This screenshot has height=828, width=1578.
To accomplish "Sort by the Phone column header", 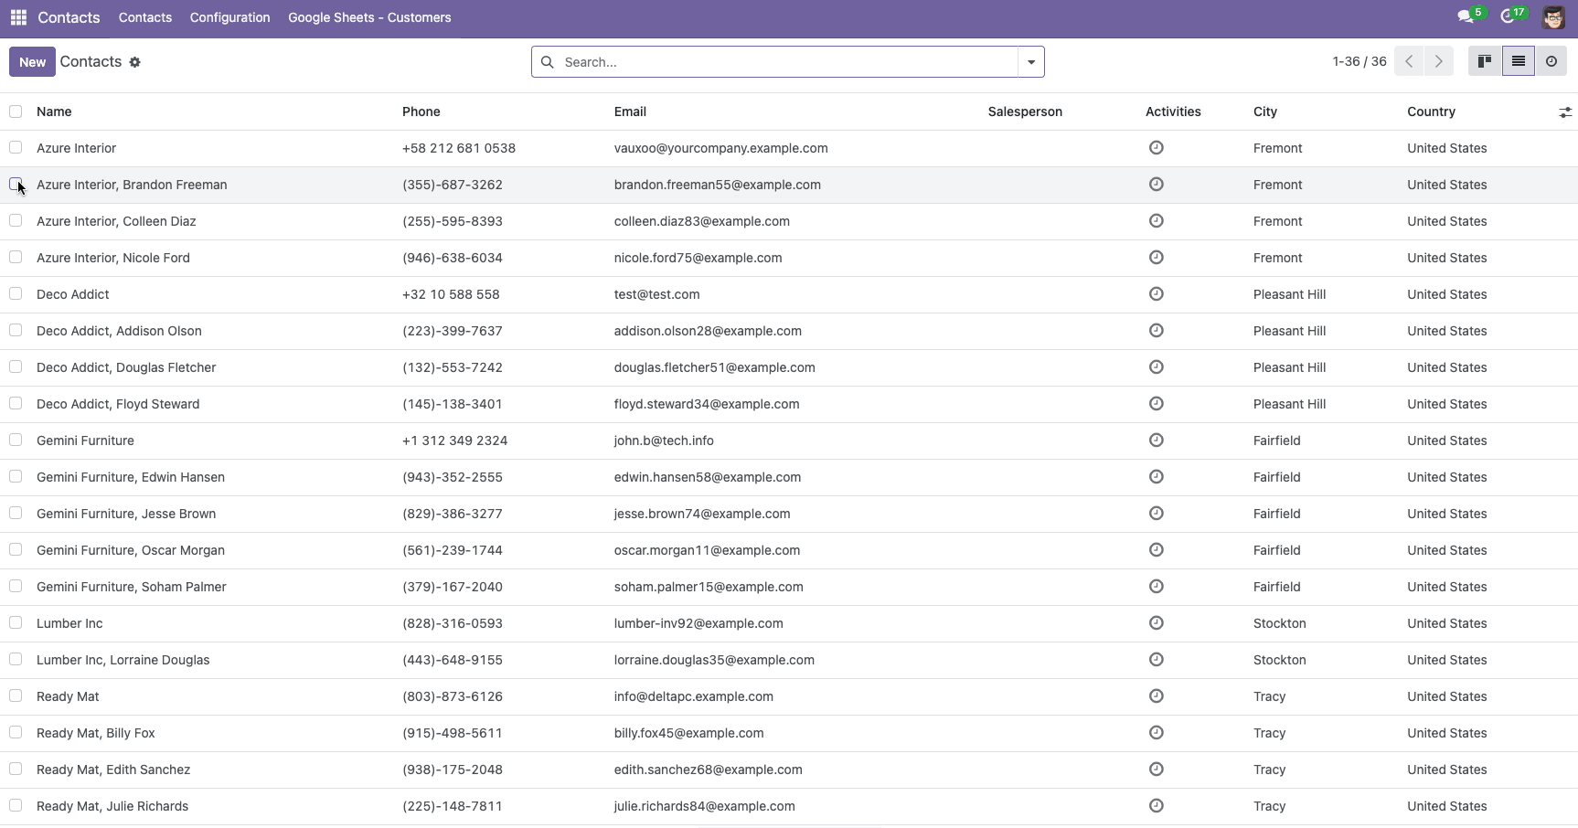I will pos(421,111).
